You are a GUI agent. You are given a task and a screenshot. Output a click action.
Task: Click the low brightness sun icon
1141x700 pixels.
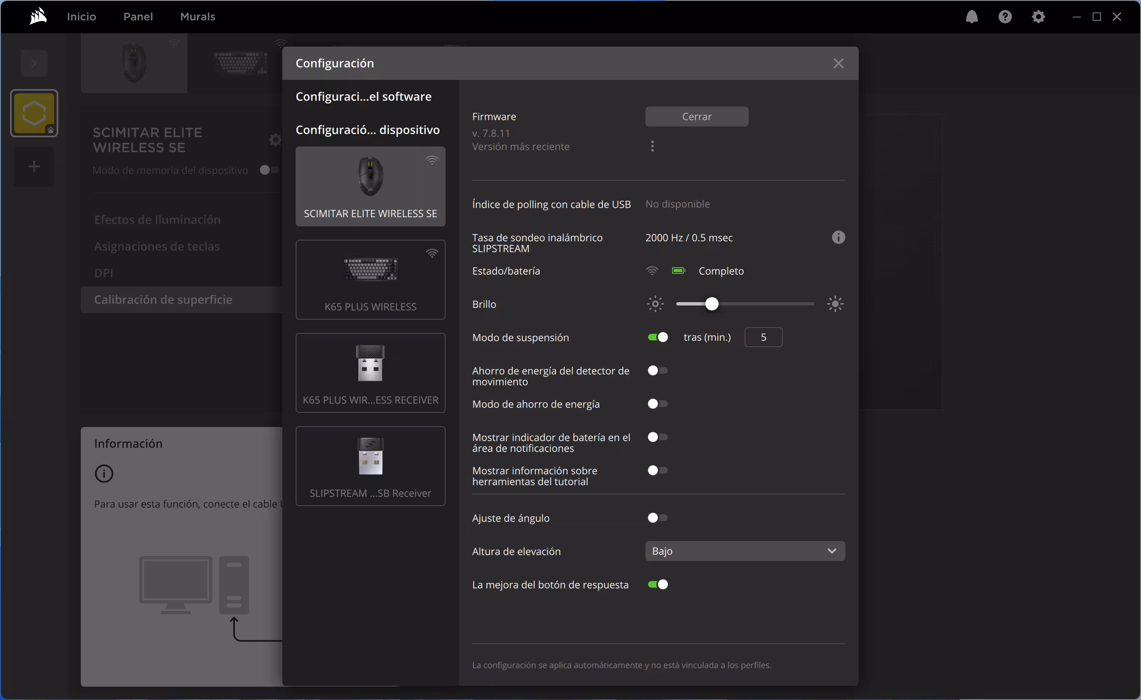(655, 304)
